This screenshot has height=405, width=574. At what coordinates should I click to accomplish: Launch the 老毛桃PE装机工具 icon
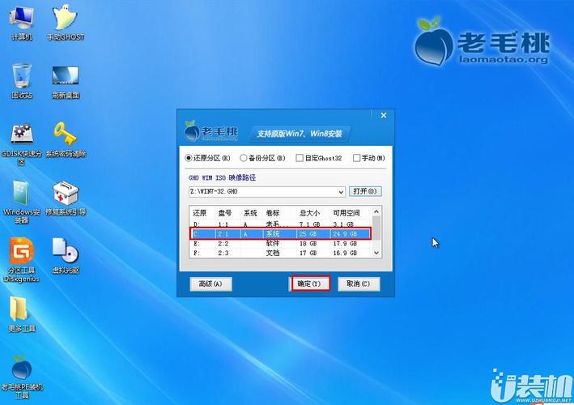(22, 377)
